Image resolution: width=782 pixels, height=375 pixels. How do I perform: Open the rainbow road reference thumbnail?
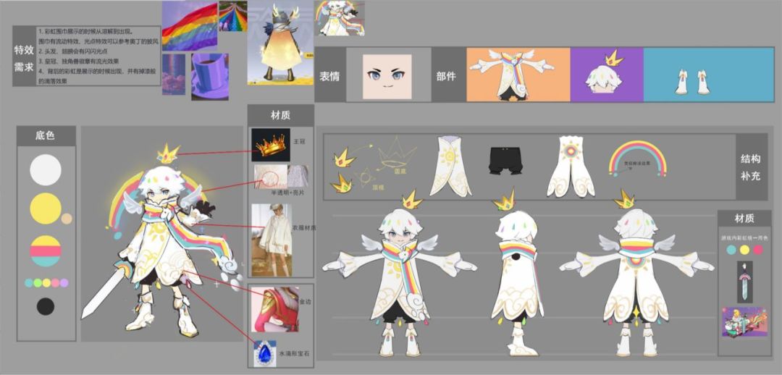click(x=233, y=16)
